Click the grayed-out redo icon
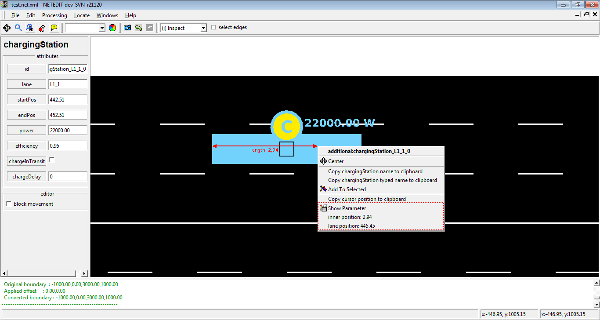The width and height of the screenshot is (600, 320). (150, 28)
